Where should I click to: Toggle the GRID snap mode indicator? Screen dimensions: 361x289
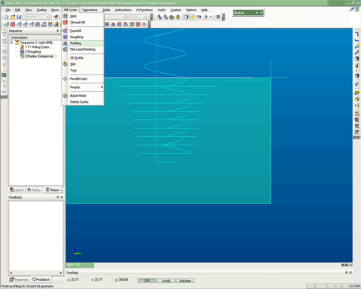point(331,286)
